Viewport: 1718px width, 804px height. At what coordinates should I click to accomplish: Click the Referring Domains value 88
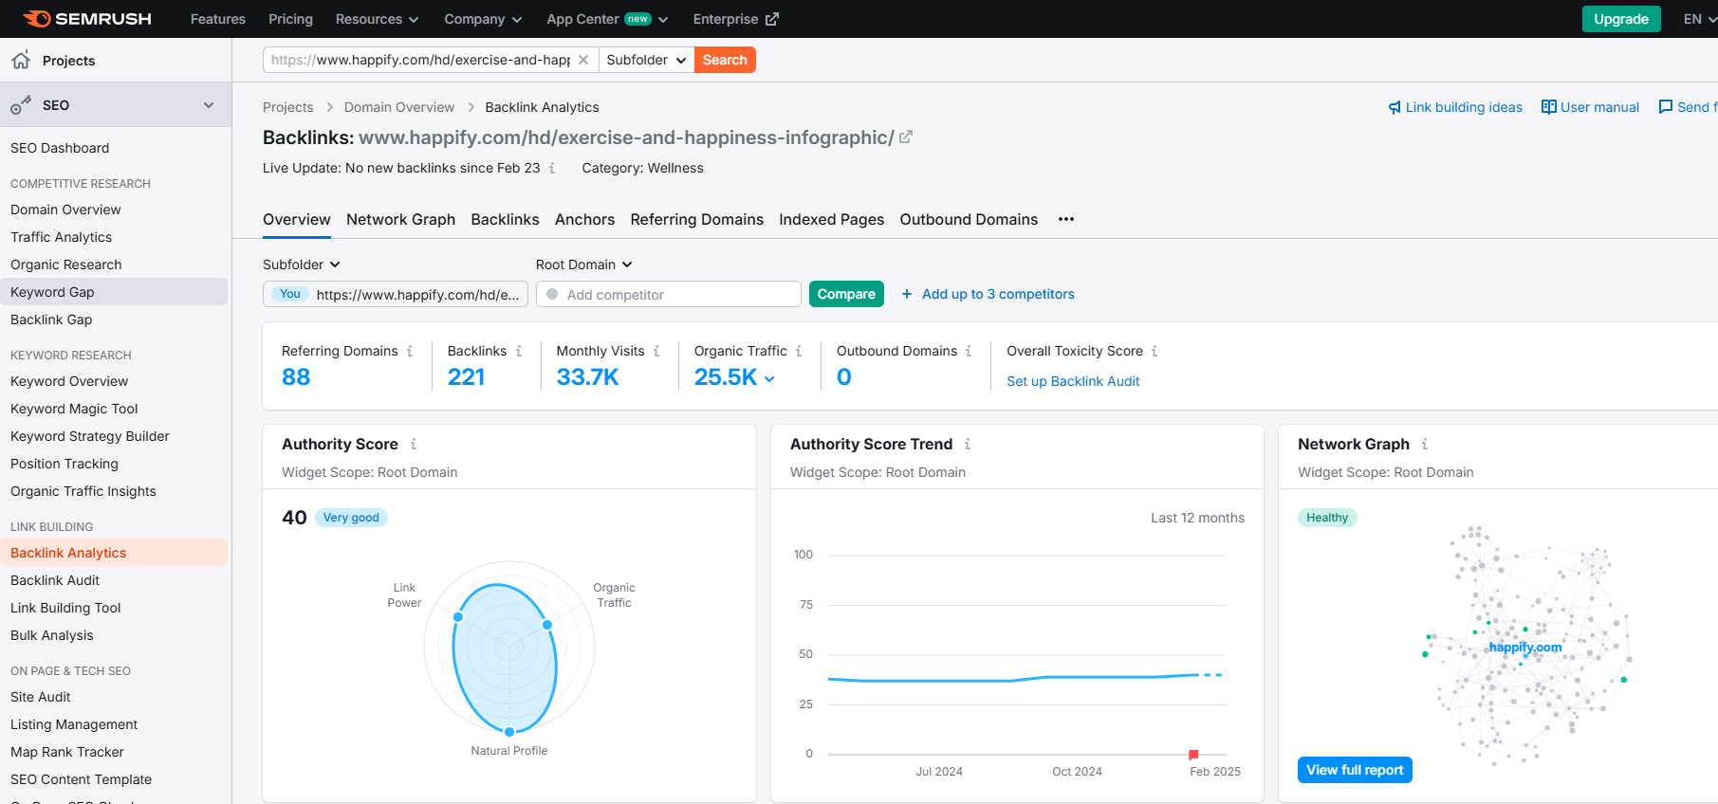pyautogui.click(x=296, y=377)
